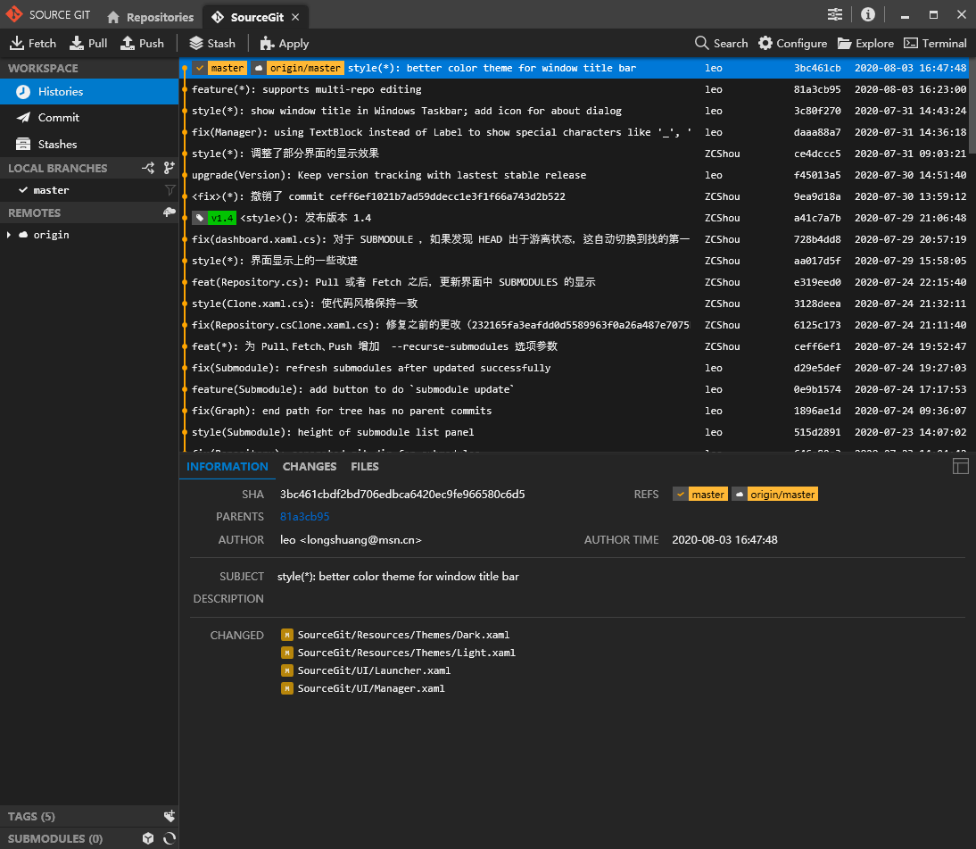Open Stashes in workspace
The image size is (976, 849).
click(89, 144)
